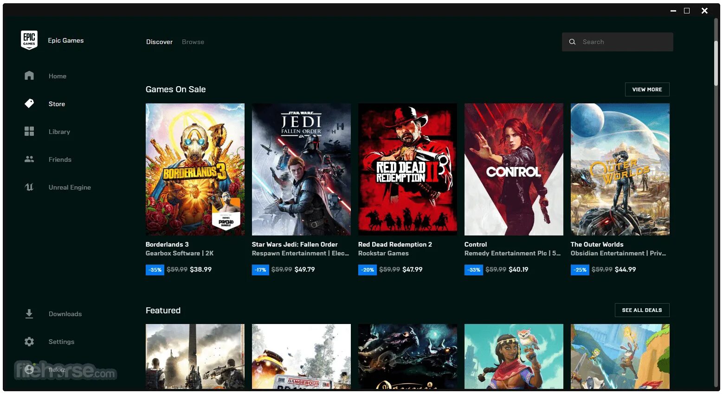Switch to the Discover tab

(159, 42)
